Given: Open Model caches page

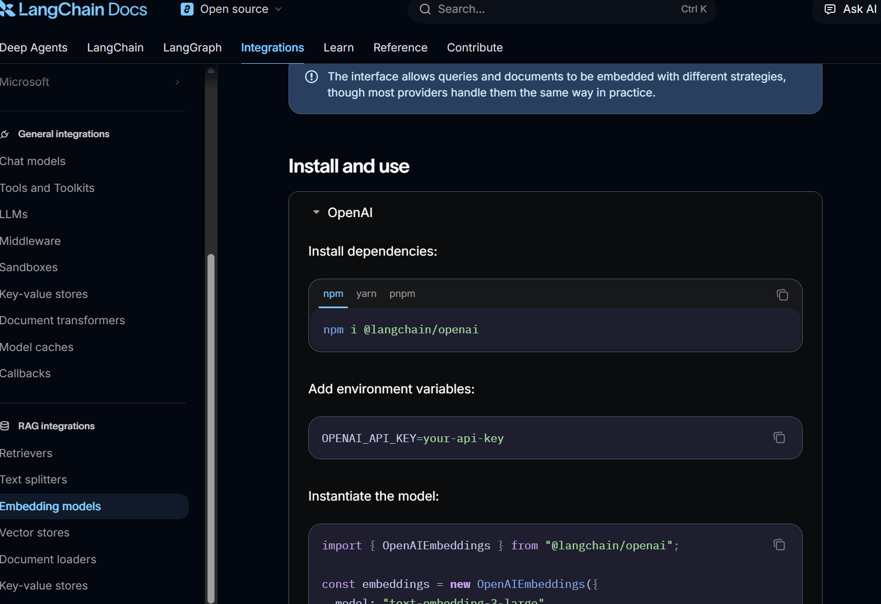Looking at the screenshot, I should coord(37,347).
